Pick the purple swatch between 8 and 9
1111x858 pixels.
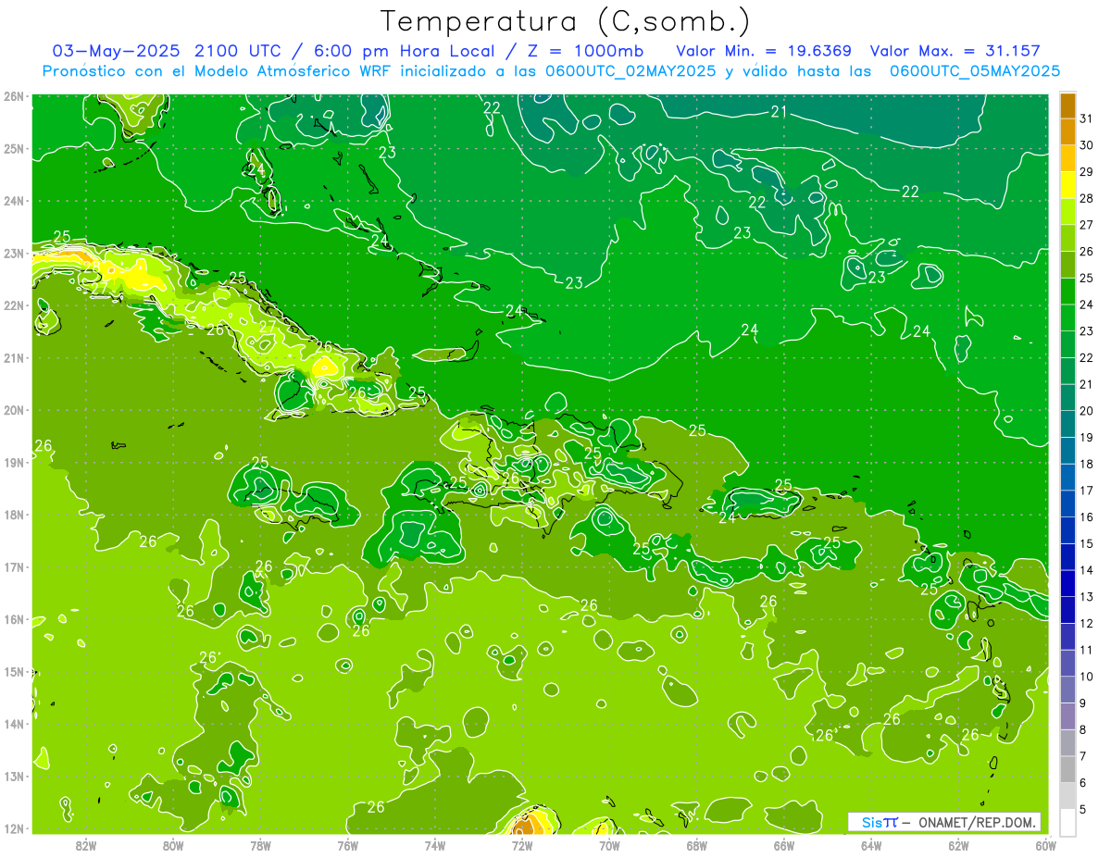click(x=1067, y=717)
